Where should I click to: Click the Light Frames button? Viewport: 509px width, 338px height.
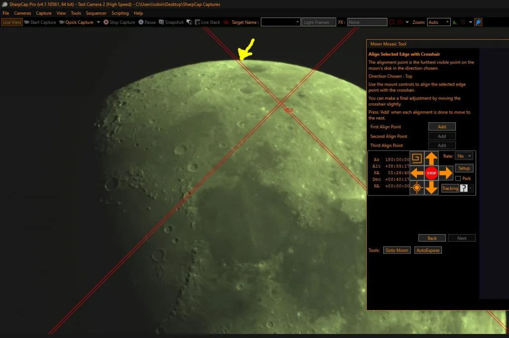coord(319,22)
